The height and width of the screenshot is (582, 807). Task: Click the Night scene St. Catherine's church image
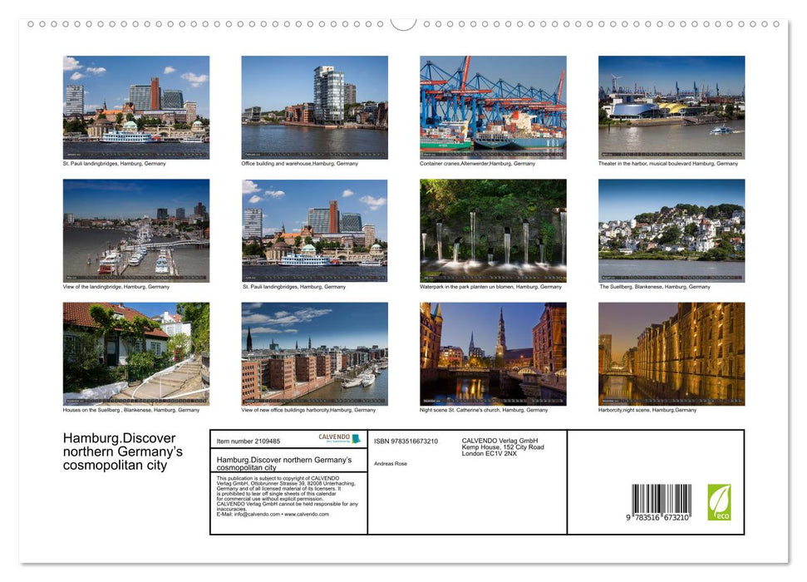[492, 353]
